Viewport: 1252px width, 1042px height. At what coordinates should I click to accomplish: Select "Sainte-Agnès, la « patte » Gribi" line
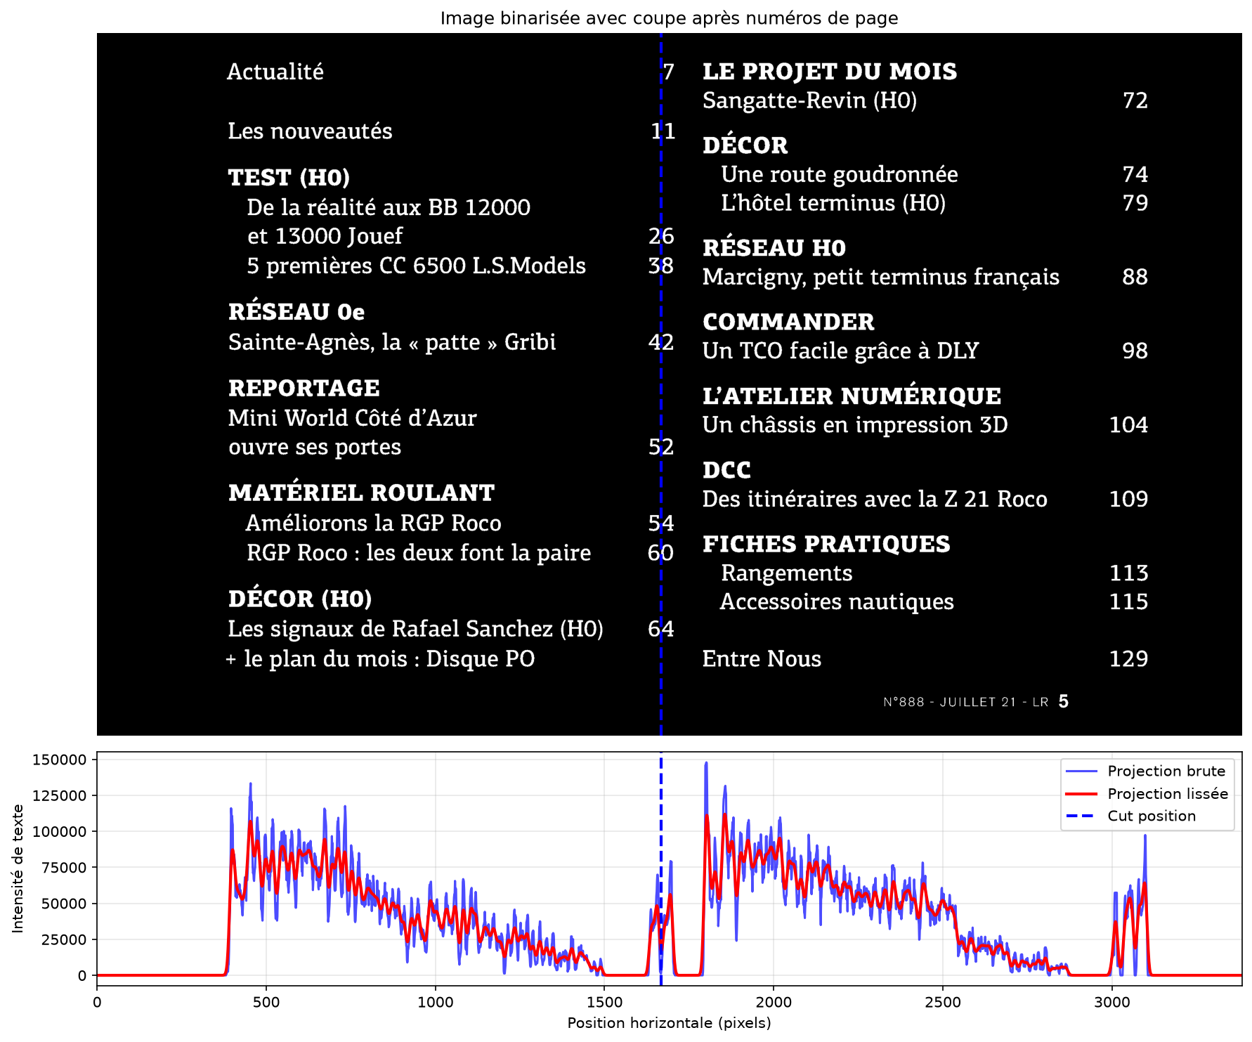[x=392, y=342]
